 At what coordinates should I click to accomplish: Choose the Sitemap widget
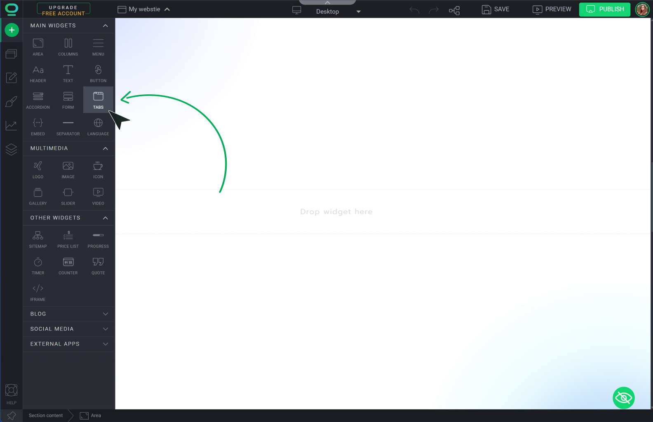38,239
